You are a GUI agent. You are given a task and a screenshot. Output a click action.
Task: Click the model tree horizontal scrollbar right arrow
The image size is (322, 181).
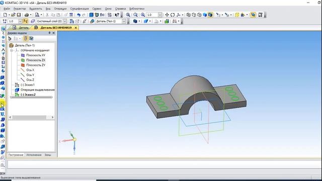click(52, 117)
